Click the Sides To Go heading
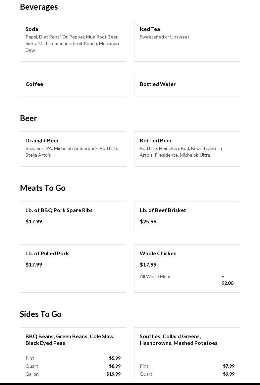Image resolution: width=260 pixels, height=385 pixels. click(x=41, y=314)
